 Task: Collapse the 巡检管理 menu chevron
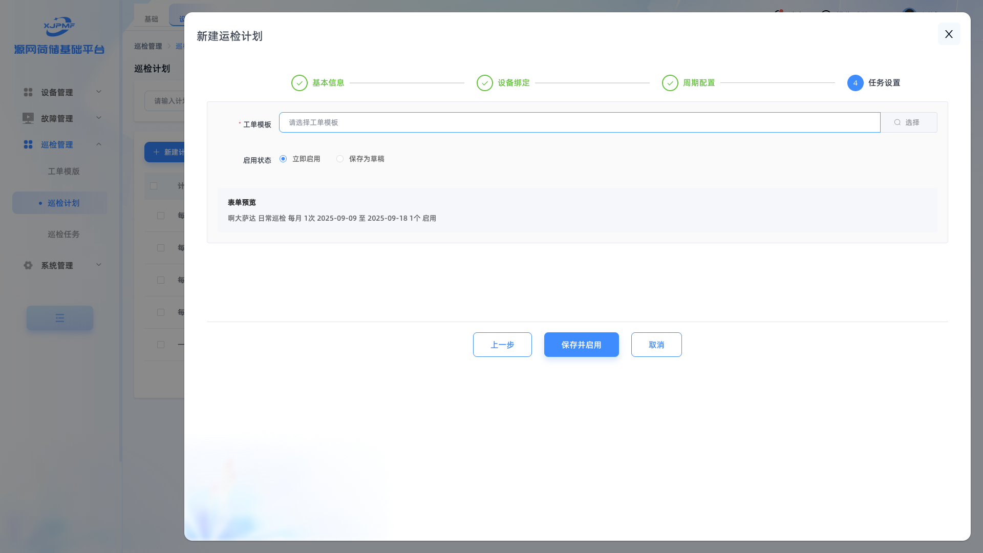[99, 144]
